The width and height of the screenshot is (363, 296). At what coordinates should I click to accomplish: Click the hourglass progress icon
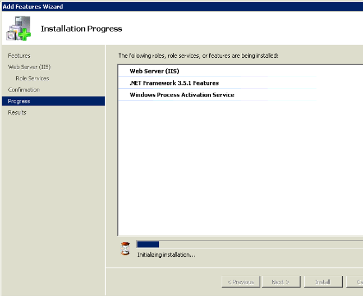tap(125, 248)
